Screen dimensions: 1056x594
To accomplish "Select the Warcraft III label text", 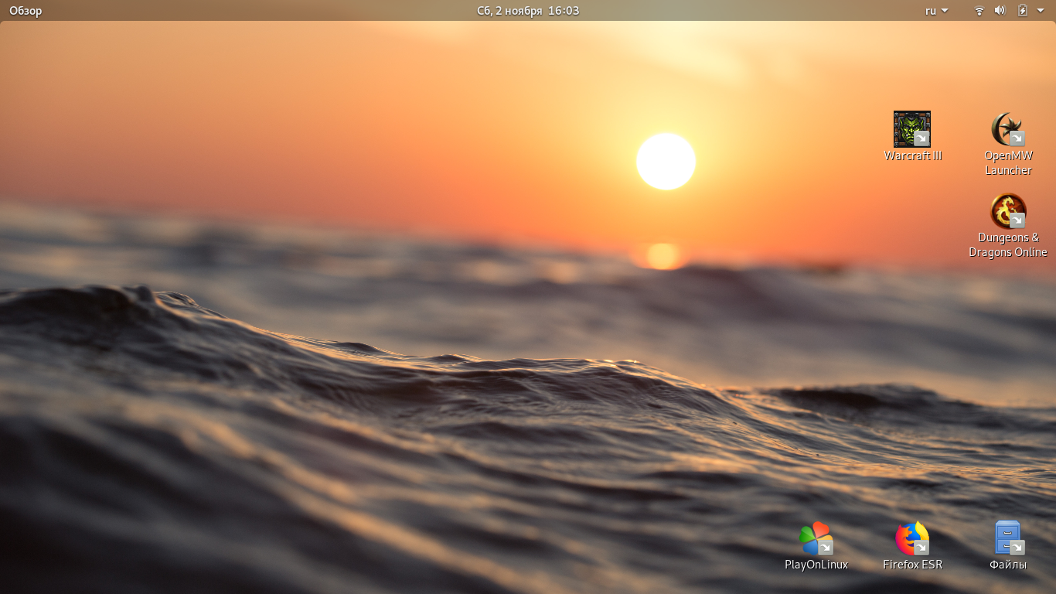I will coord(913,155).
